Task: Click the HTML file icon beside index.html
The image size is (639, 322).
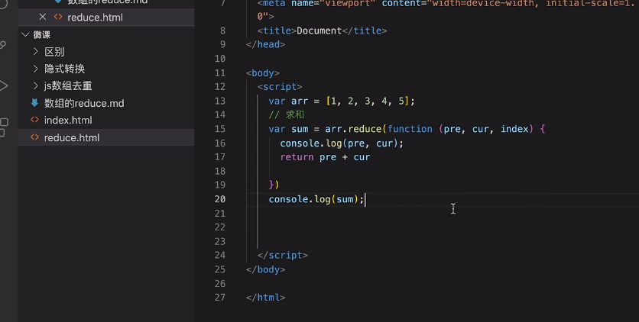Action: [34, 120]
